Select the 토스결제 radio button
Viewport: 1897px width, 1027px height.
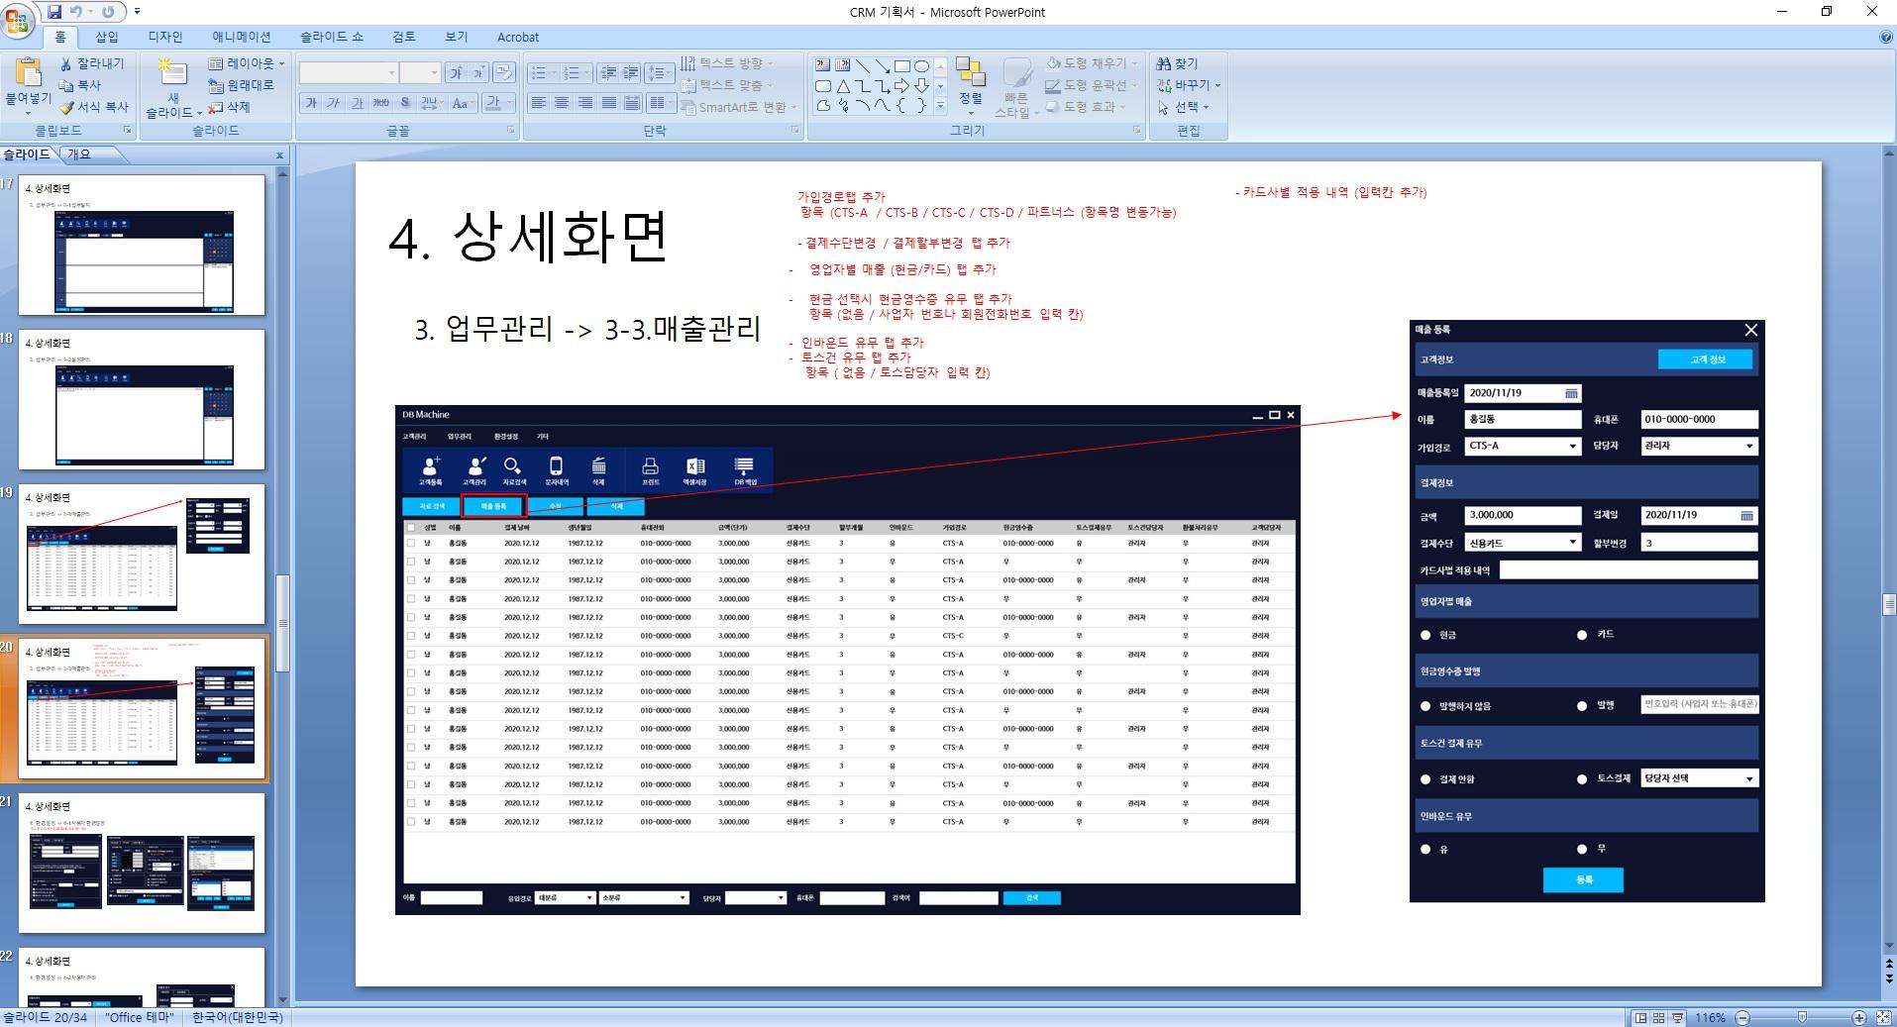(x=1582, y=779)
